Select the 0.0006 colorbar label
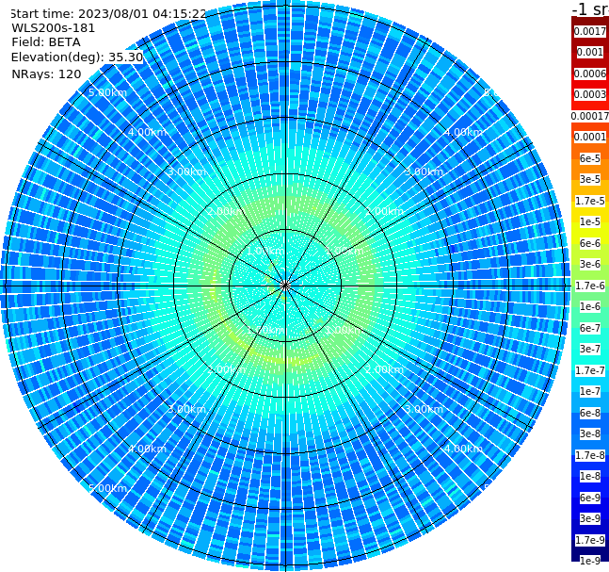This screenshot has height=572, width=609. [x=590, y=74]
